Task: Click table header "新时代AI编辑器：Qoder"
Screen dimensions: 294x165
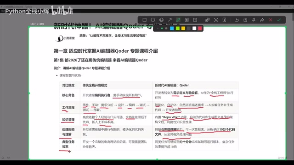Action: click(172, 85)
